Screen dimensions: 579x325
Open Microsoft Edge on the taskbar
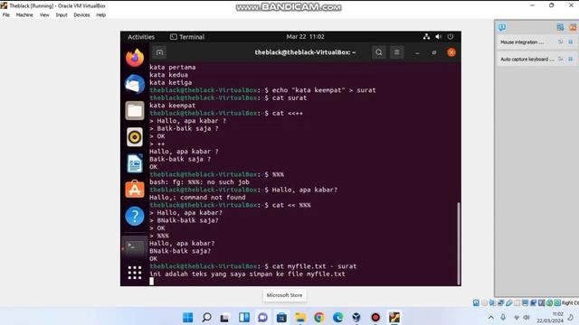[337, 317]
